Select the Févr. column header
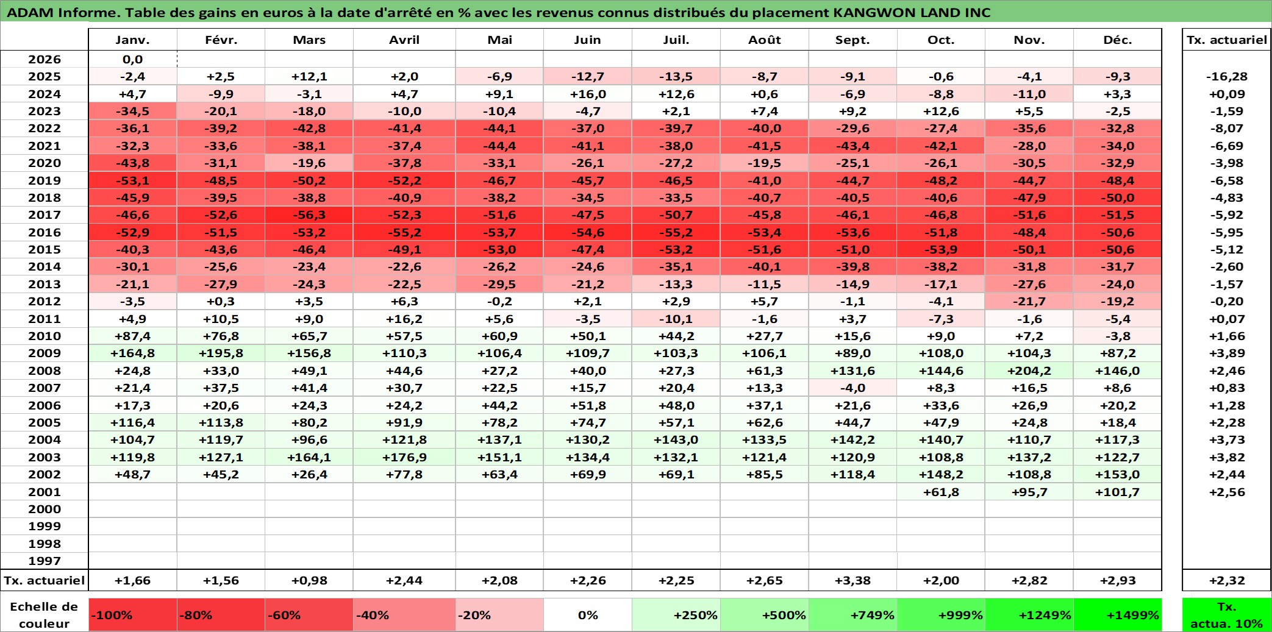 point(221,40)
